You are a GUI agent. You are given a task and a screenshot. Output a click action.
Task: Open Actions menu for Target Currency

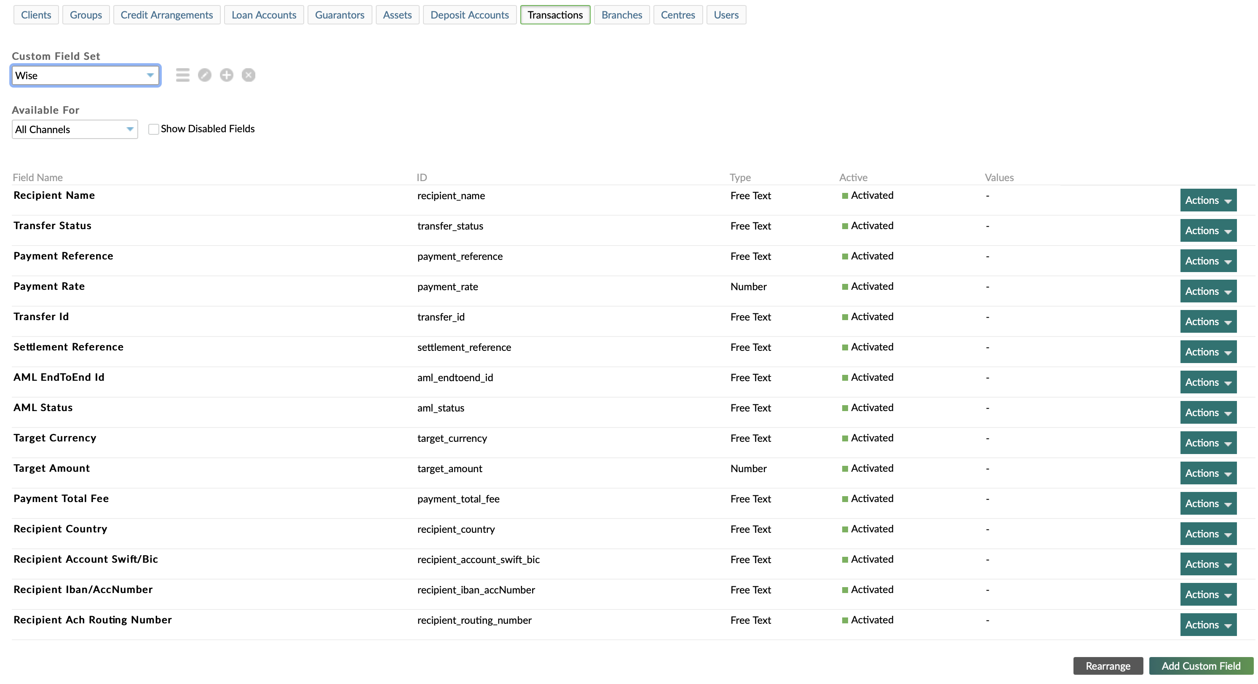click(x=1208, y=443)
